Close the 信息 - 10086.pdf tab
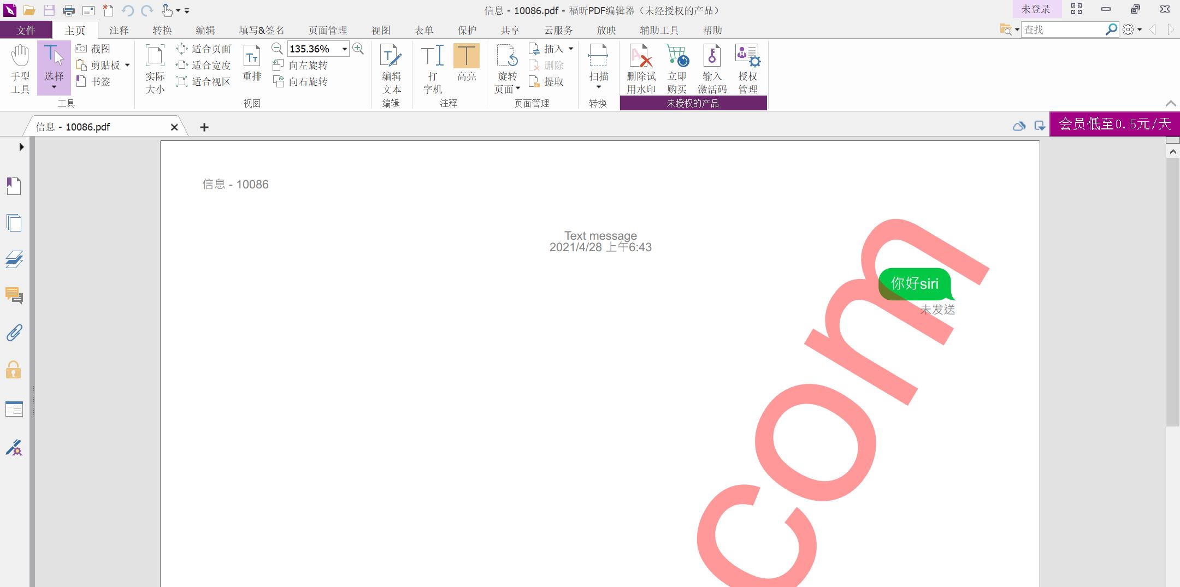This screenshot has height=587, width=1180. tap(174, 127)
